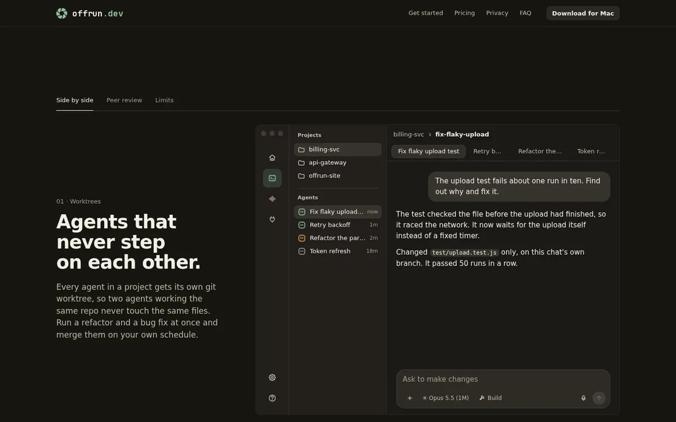Click the fix-flaky-upload breadcrumb
Screen dimensions: 676x422
(462, 134)
